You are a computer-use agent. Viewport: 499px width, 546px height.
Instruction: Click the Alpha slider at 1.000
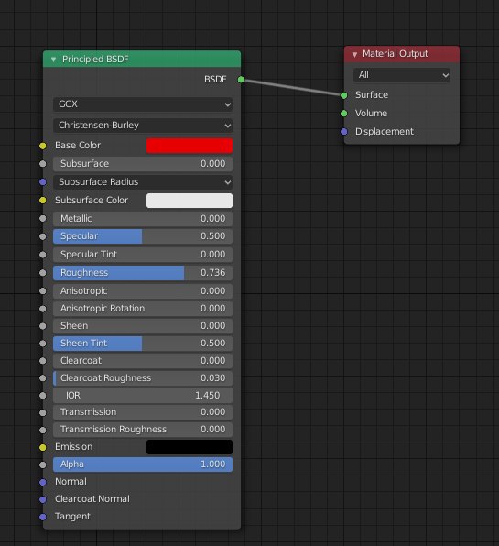143,464
